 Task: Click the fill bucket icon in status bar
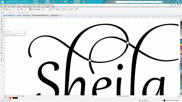pos(142,100)
